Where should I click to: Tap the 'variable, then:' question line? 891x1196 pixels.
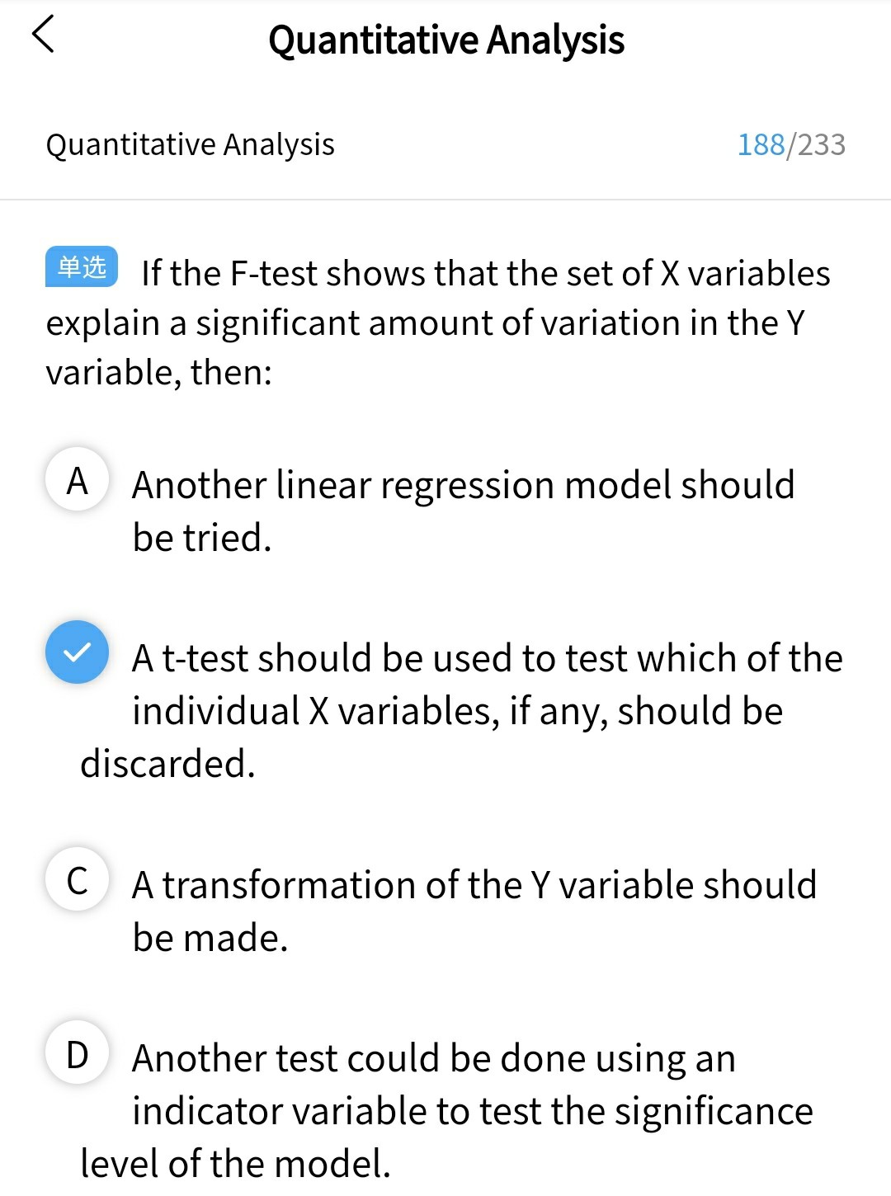click(x=158, y=373)
